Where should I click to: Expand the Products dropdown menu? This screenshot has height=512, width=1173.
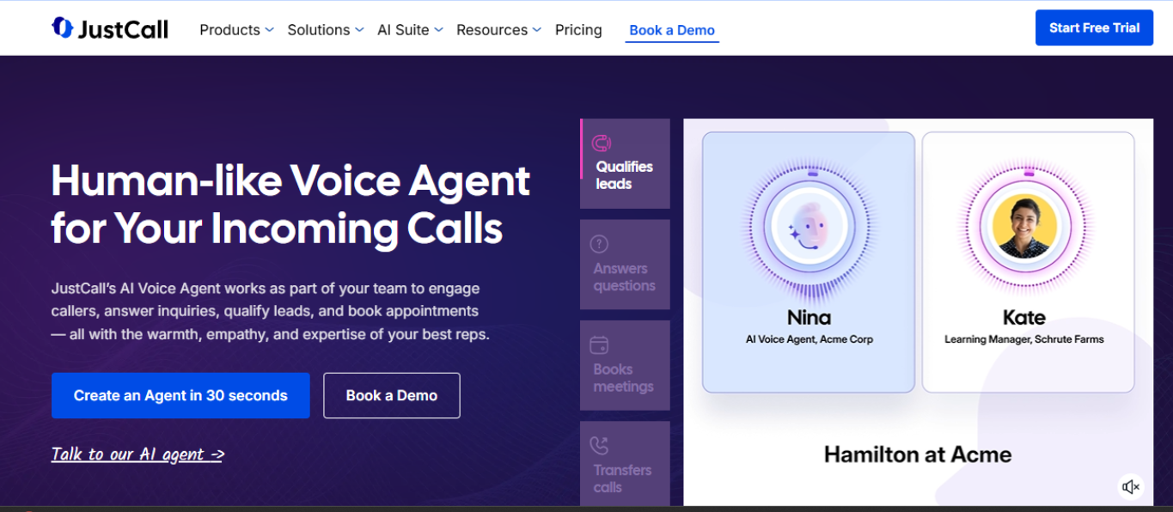(x=236, y=30)
